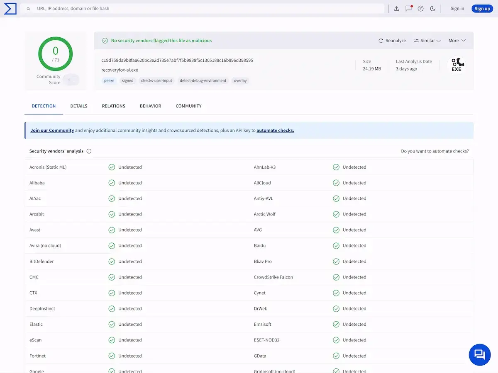
Task: Select the file hash c19d758d... text
Action: [x=177, y=60]
